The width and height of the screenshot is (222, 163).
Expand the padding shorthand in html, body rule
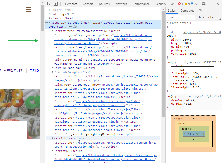[x=186, y=50]
